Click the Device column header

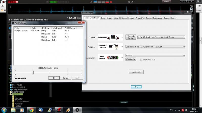[22, 28]
